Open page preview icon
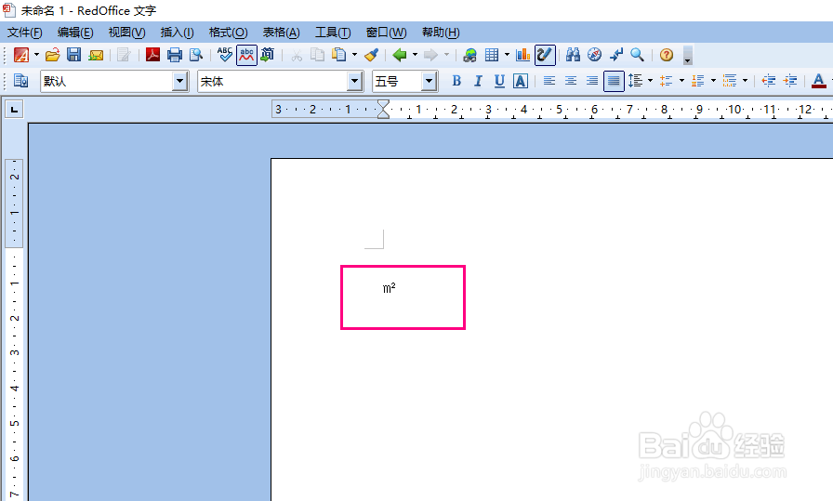The height and width of the screenshot is (501, 833). (196, 55)
